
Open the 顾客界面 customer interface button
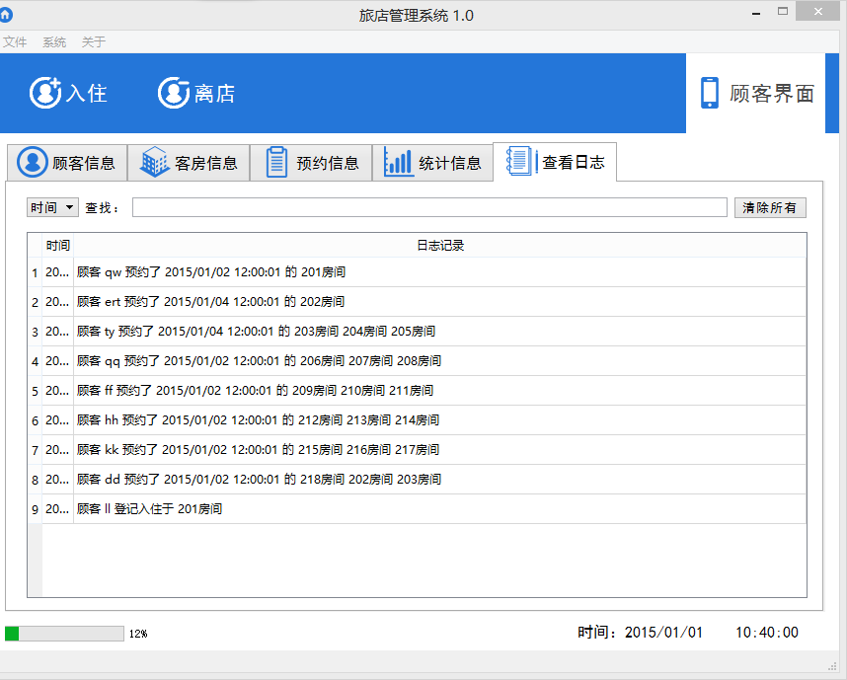pyautogui.click(x=756, y=93)
